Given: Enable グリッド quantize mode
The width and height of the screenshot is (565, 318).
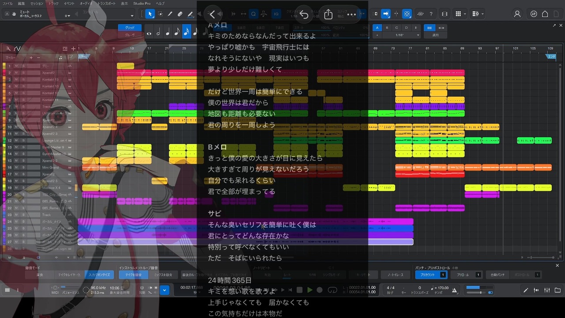Looking at the screenshot, I should (x=130, y=28).
